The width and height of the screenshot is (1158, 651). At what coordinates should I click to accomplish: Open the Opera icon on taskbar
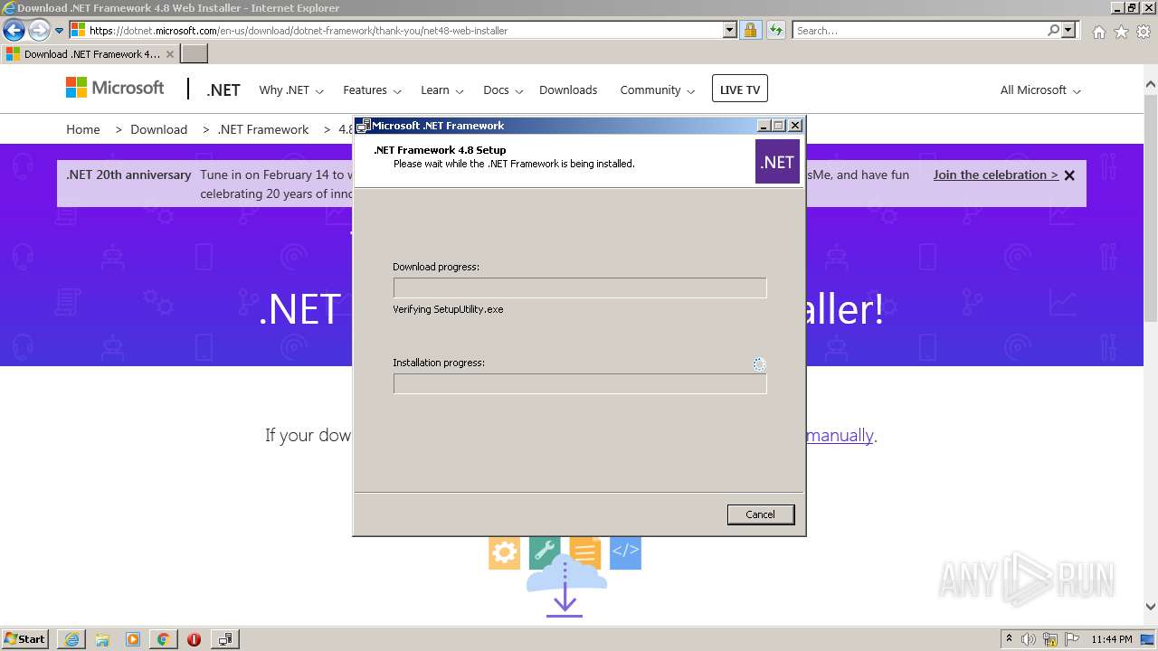pos(194,639)
